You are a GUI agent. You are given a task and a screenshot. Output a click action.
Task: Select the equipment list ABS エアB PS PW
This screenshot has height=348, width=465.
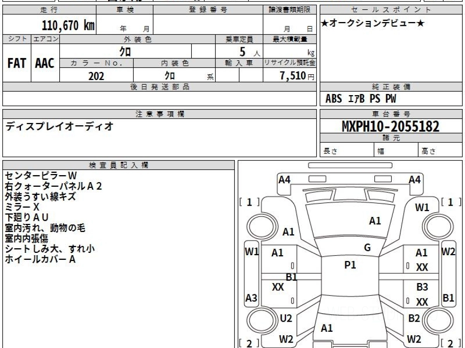[x=361, y=99]
